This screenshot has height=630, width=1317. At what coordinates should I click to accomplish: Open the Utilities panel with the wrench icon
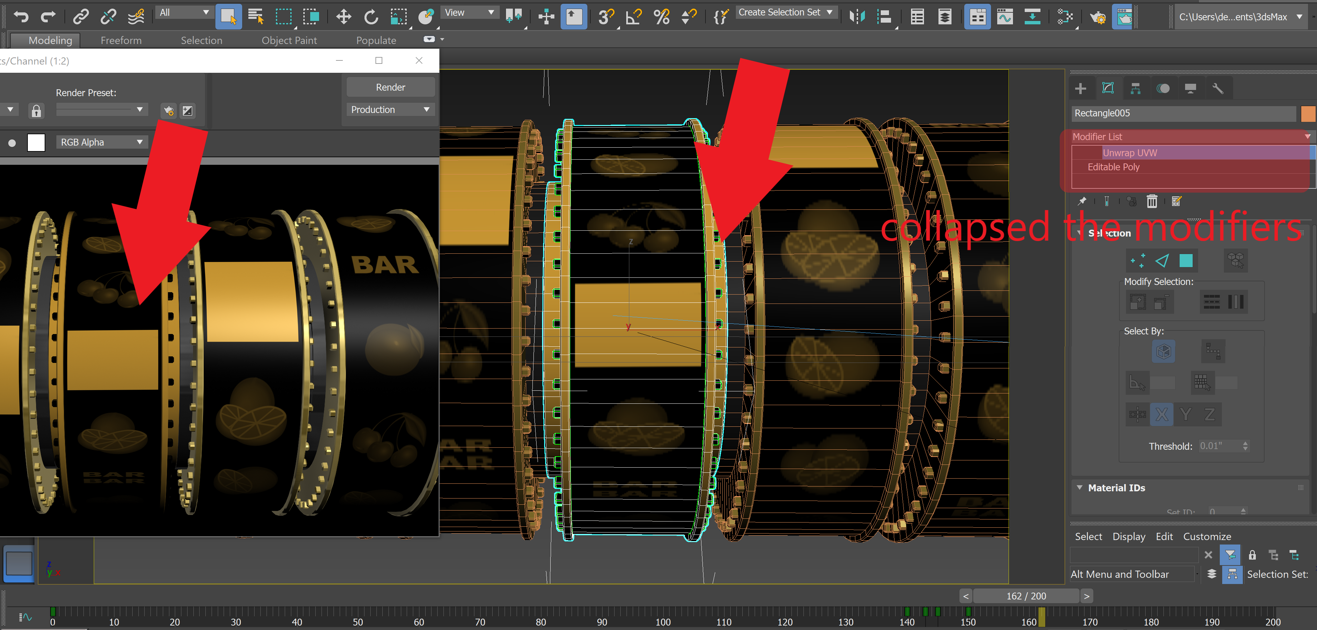pyautogui.click(x=1218, y=88)
